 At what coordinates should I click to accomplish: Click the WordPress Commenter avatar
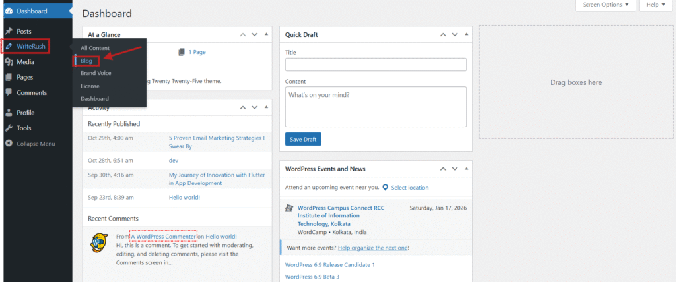click(100, 242)
